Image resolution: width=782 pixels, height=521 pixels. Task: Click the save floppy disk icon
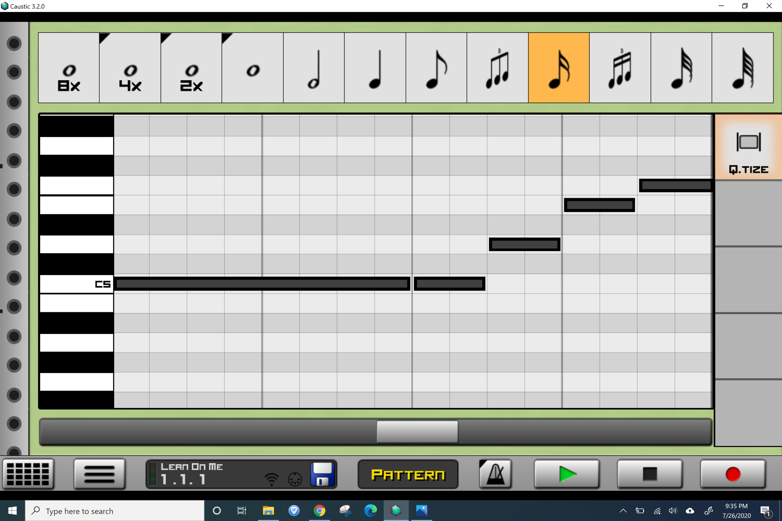[x=322, y=474]
